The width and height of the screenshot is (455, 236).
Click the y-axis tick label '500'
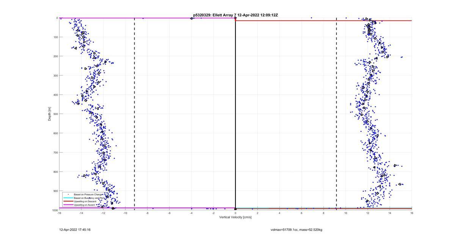[55, 114]
